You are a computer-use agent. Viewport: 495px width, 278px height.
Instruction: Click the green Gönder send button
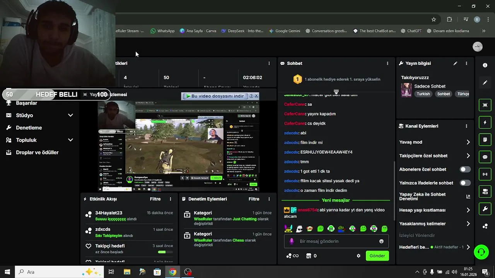pyautogui.click(x=377, y=256)
